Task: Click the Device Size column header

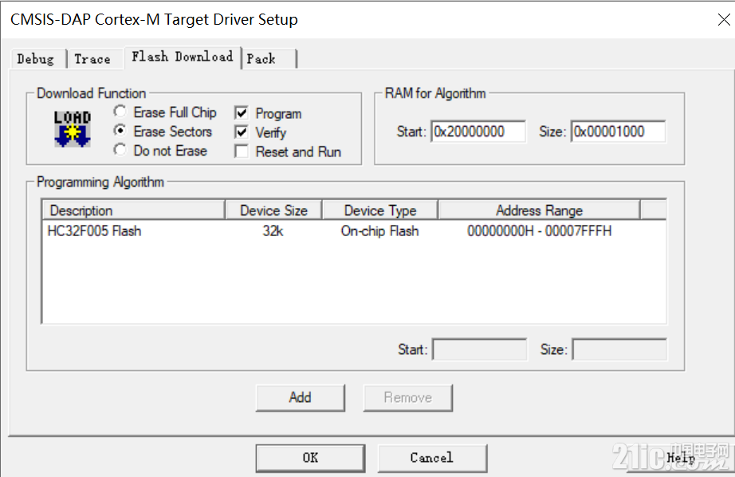Action: point(273,210)
